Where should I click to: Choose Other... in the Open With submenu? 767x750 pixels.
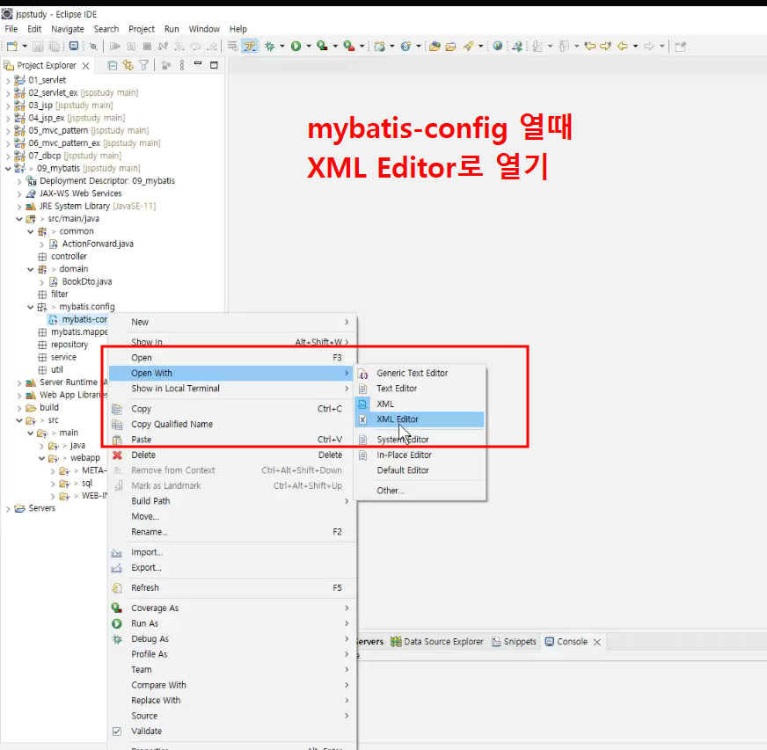coord(391,491)
